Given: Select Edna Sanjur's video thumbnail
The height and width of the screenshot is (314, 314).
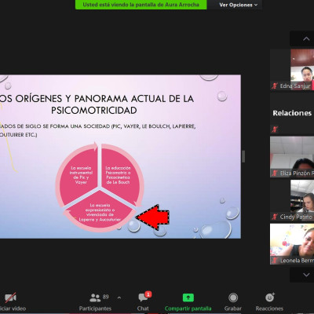Looking at the screenshot, I should pyautogui.click(x=292, y=70).
